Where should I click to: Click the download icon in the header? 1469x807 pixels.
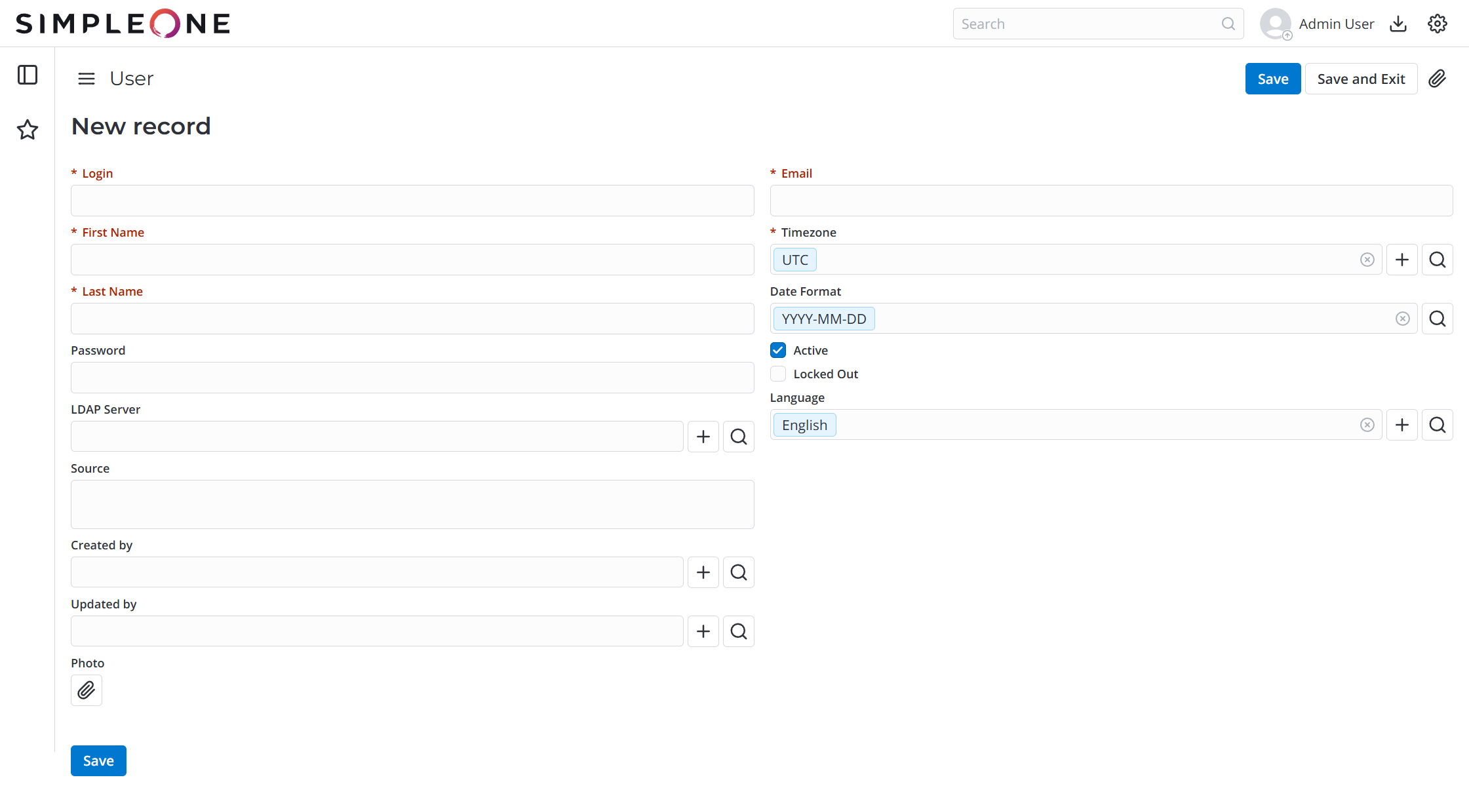[x=1398, y=23]
